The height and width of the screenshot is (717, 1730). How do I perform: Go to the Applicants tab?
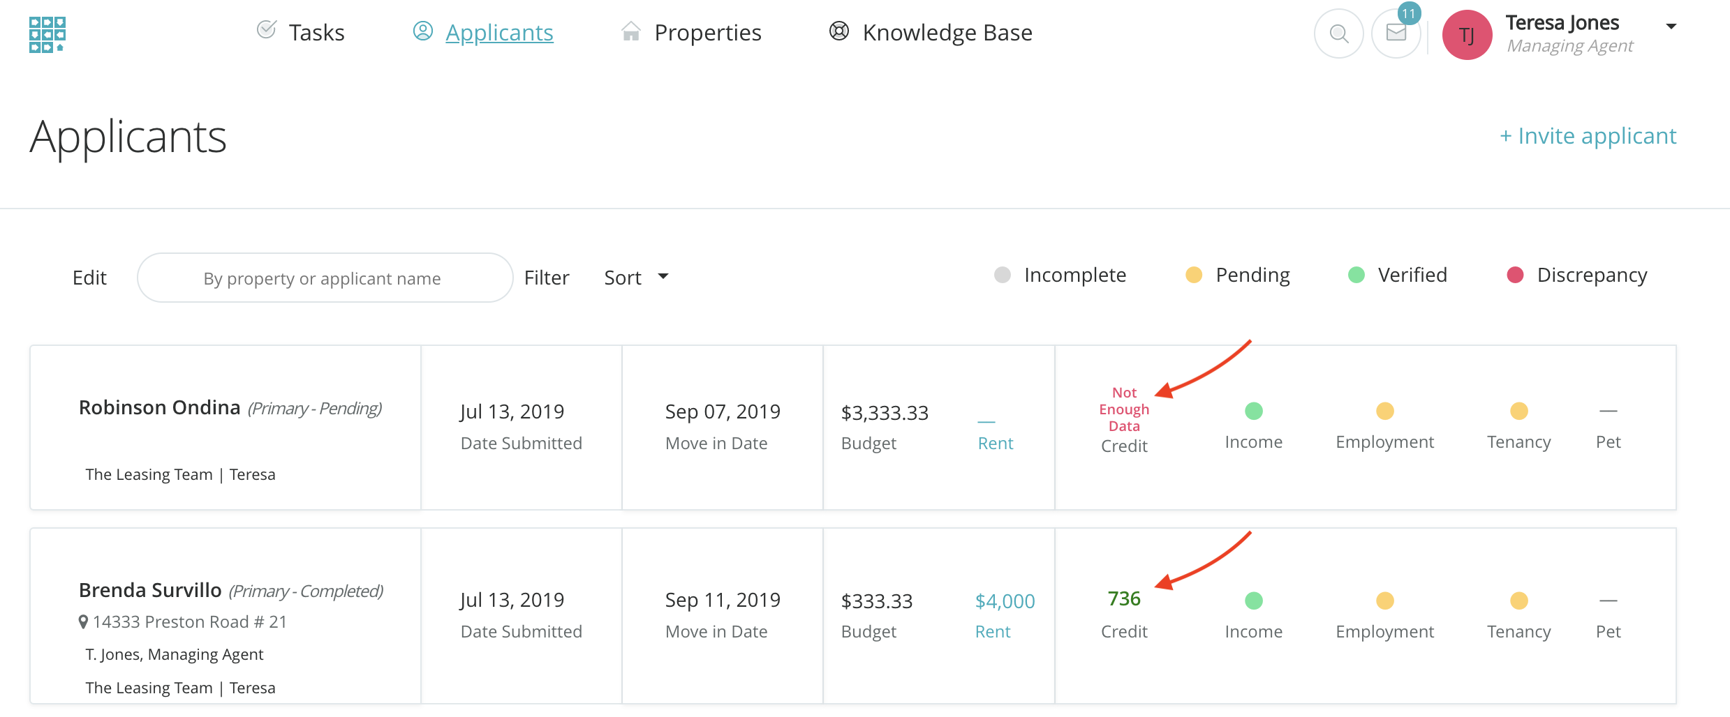(x=498, y=33)
